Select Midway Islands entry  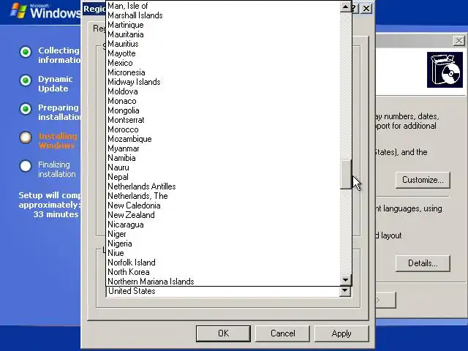(223, 82)
